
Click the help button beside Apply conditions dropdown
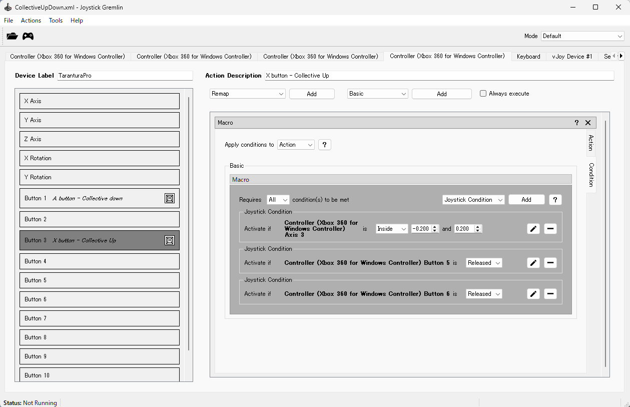point(324,145)
